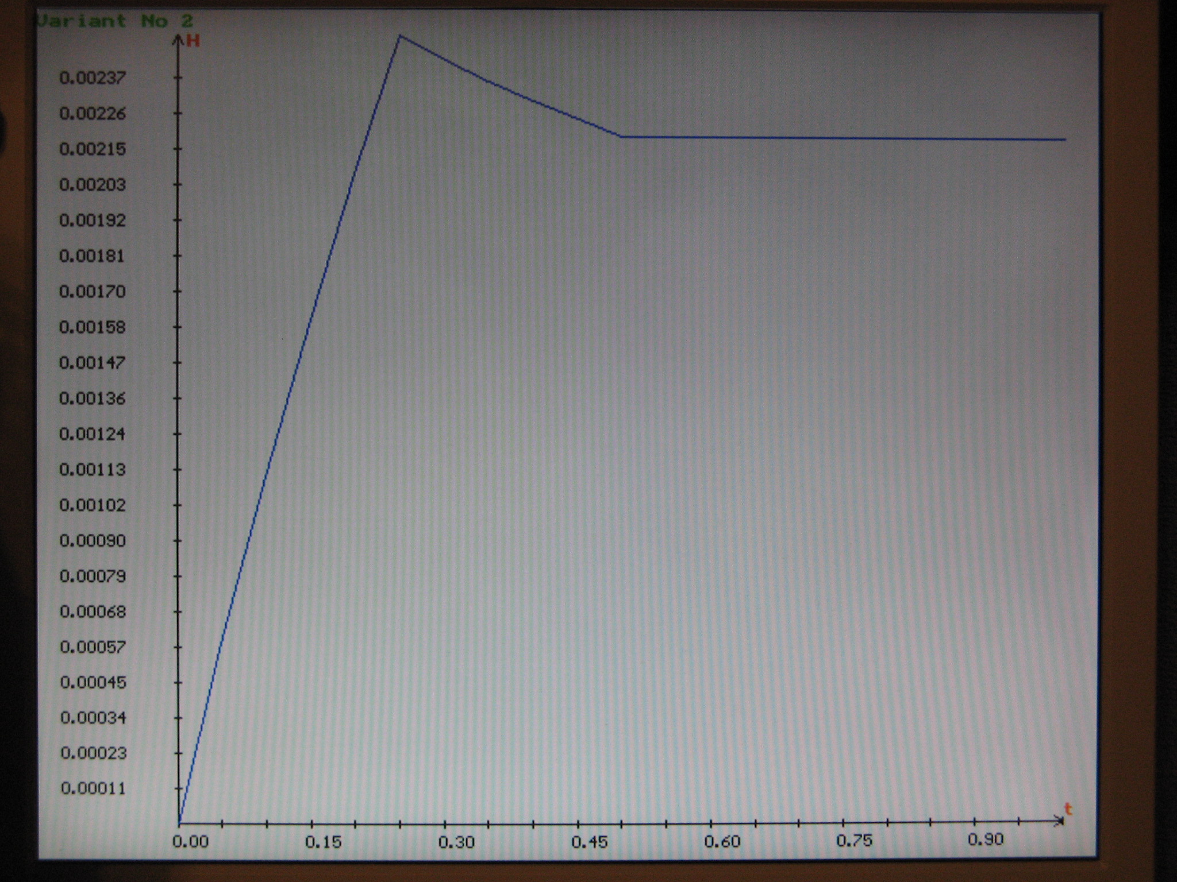Click the graph origin point
The image size is (1177, 882).
179,823
